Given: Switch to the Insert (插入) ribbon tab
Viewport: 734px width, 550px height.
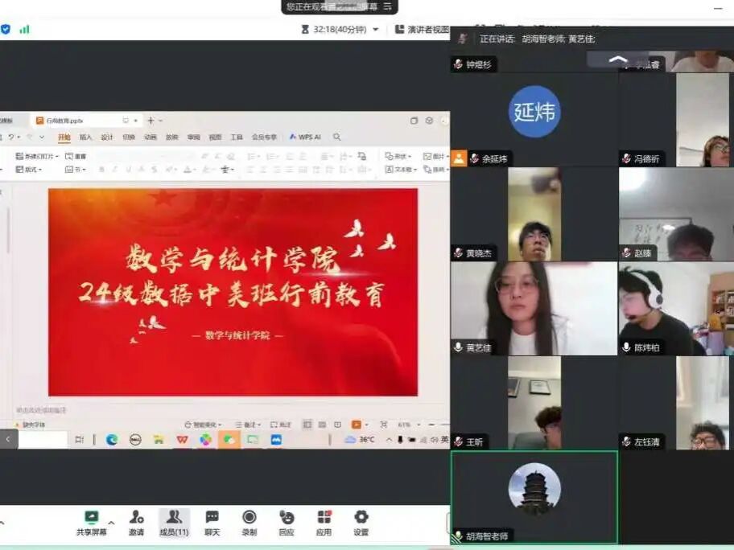Looking at the screenshot, I should click(85, 137).
